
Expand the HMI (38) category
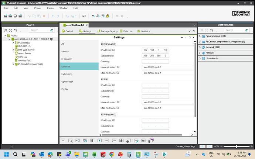click(x=200, y=53)
